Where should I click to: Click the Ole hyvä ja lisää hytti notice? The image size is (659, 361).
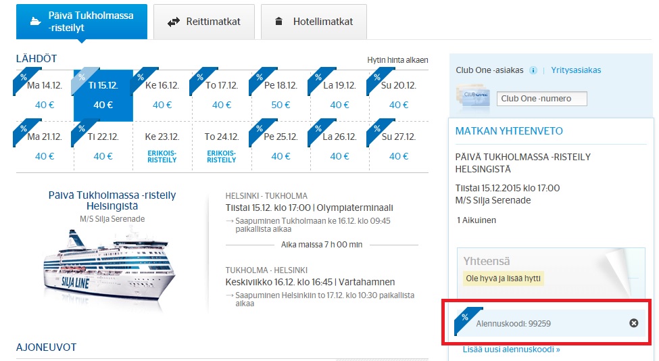[x=503, y=279]
